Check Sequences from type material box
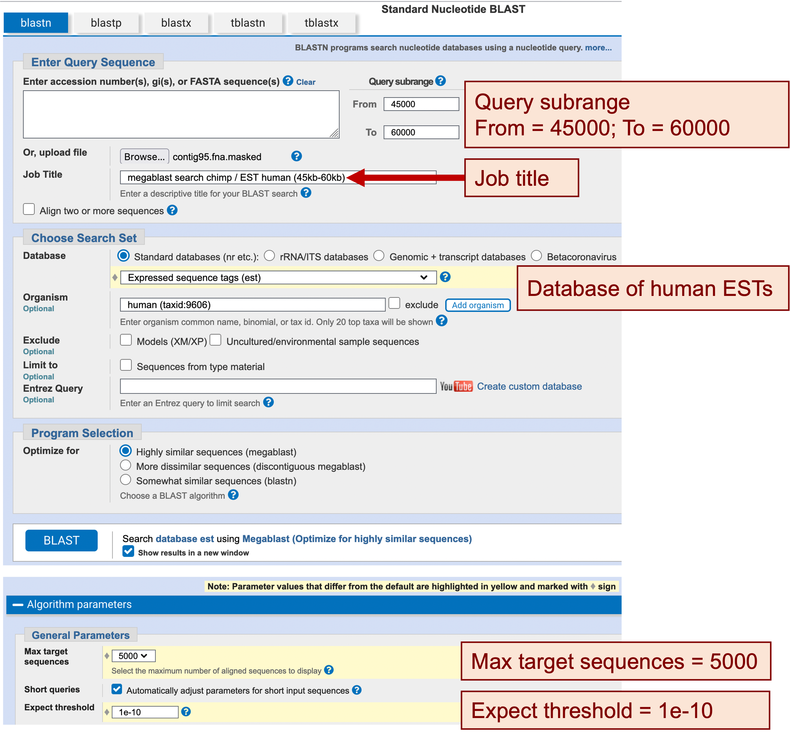 126,365
